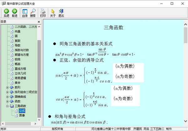Screen dimensions: 188x131
Task: Click the 版权所有 status bar text
Action: [x=57, y=129]
